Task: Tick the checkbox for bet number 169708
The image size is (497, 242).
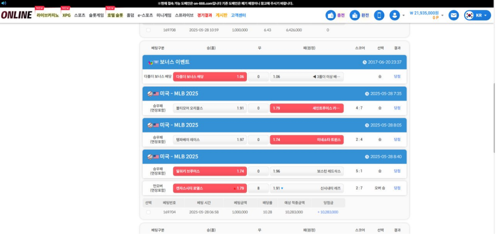Action: pyautogui.click(x=148, y=30)
